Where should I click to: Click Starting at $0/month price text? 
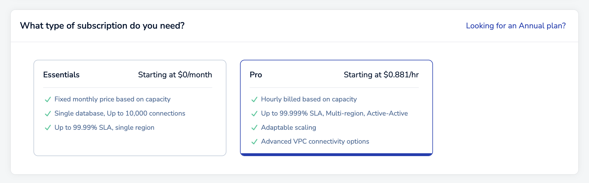pyautogui.click(x=175, y=75)
